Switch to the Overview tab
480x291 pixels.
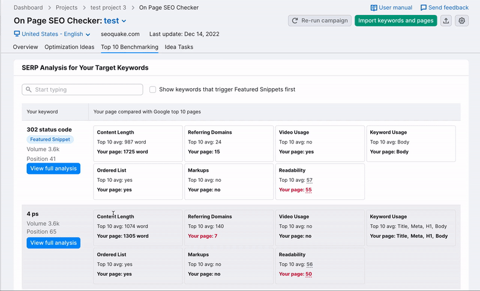(25, 47)
